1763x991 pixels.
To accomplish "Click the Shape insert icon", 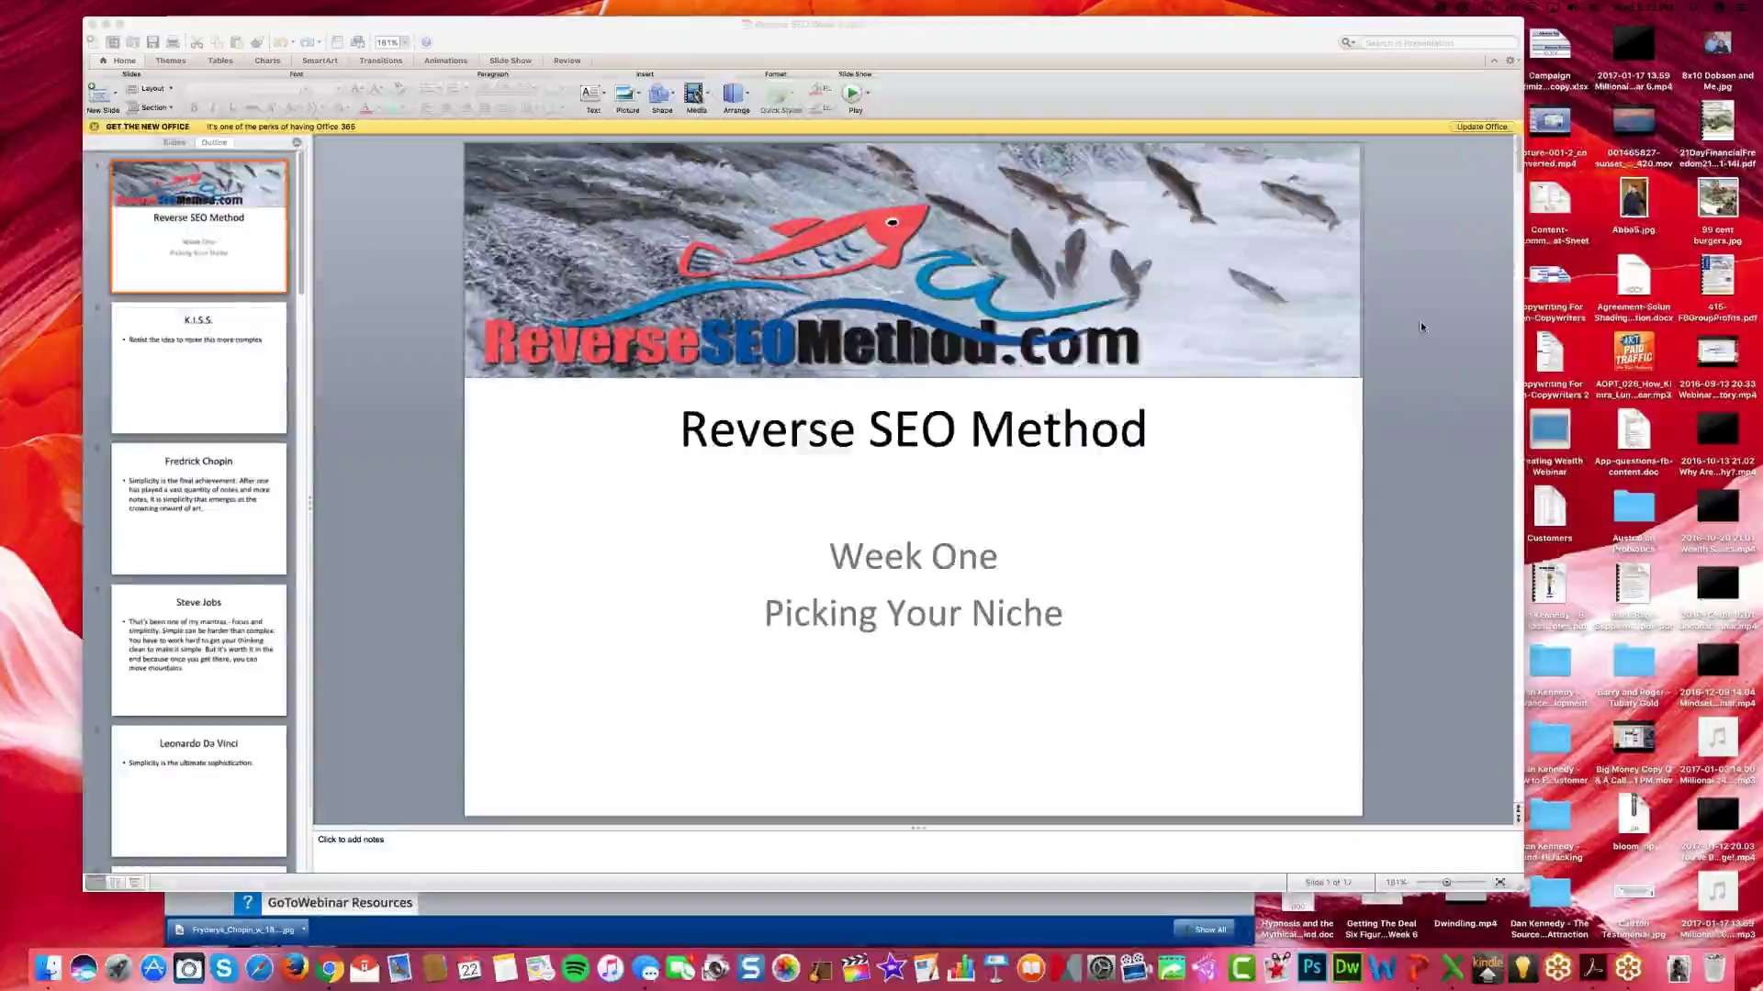I will point(659,94).
